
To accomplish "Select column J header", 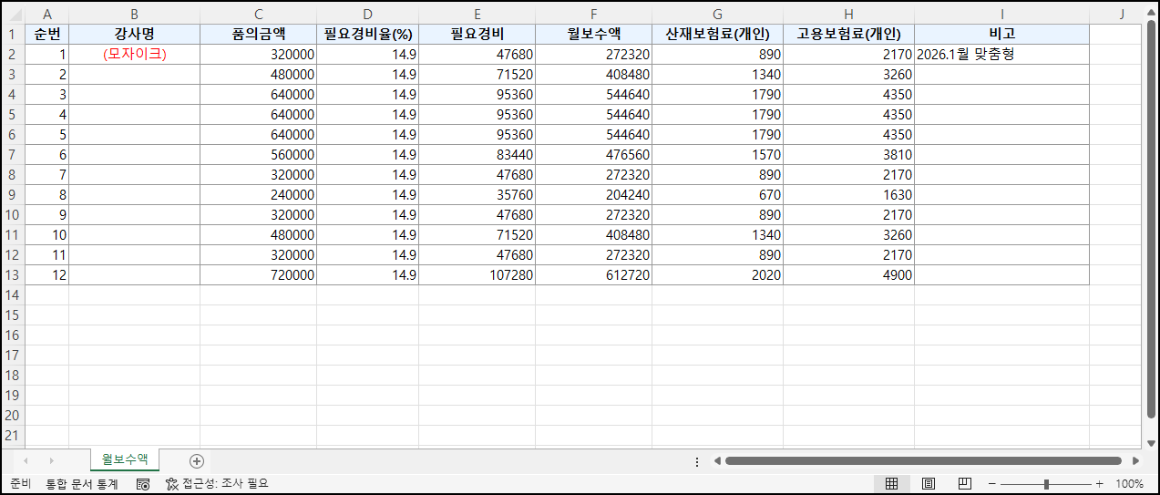I will [x=1116, y=14].
